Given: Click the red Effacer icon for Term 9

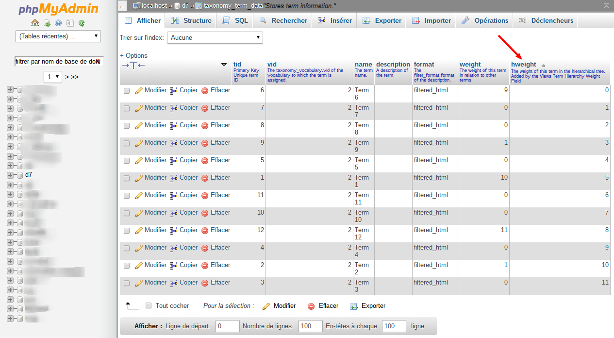Looking at the screenshot, I should pos(205,143).
